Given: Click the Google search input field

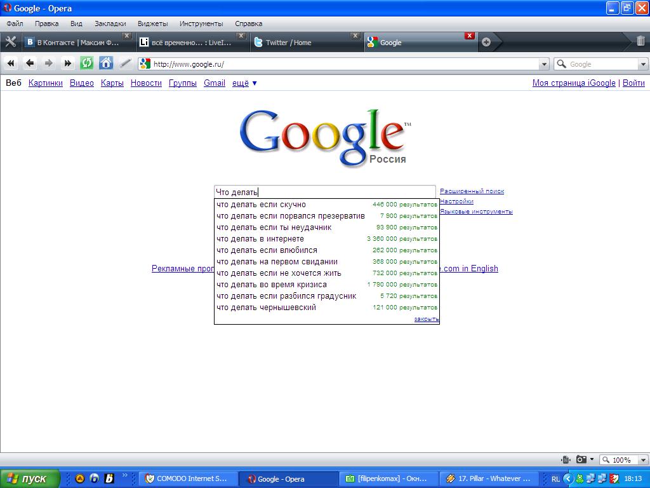Looking at the screenshot, I should [325, 192].
